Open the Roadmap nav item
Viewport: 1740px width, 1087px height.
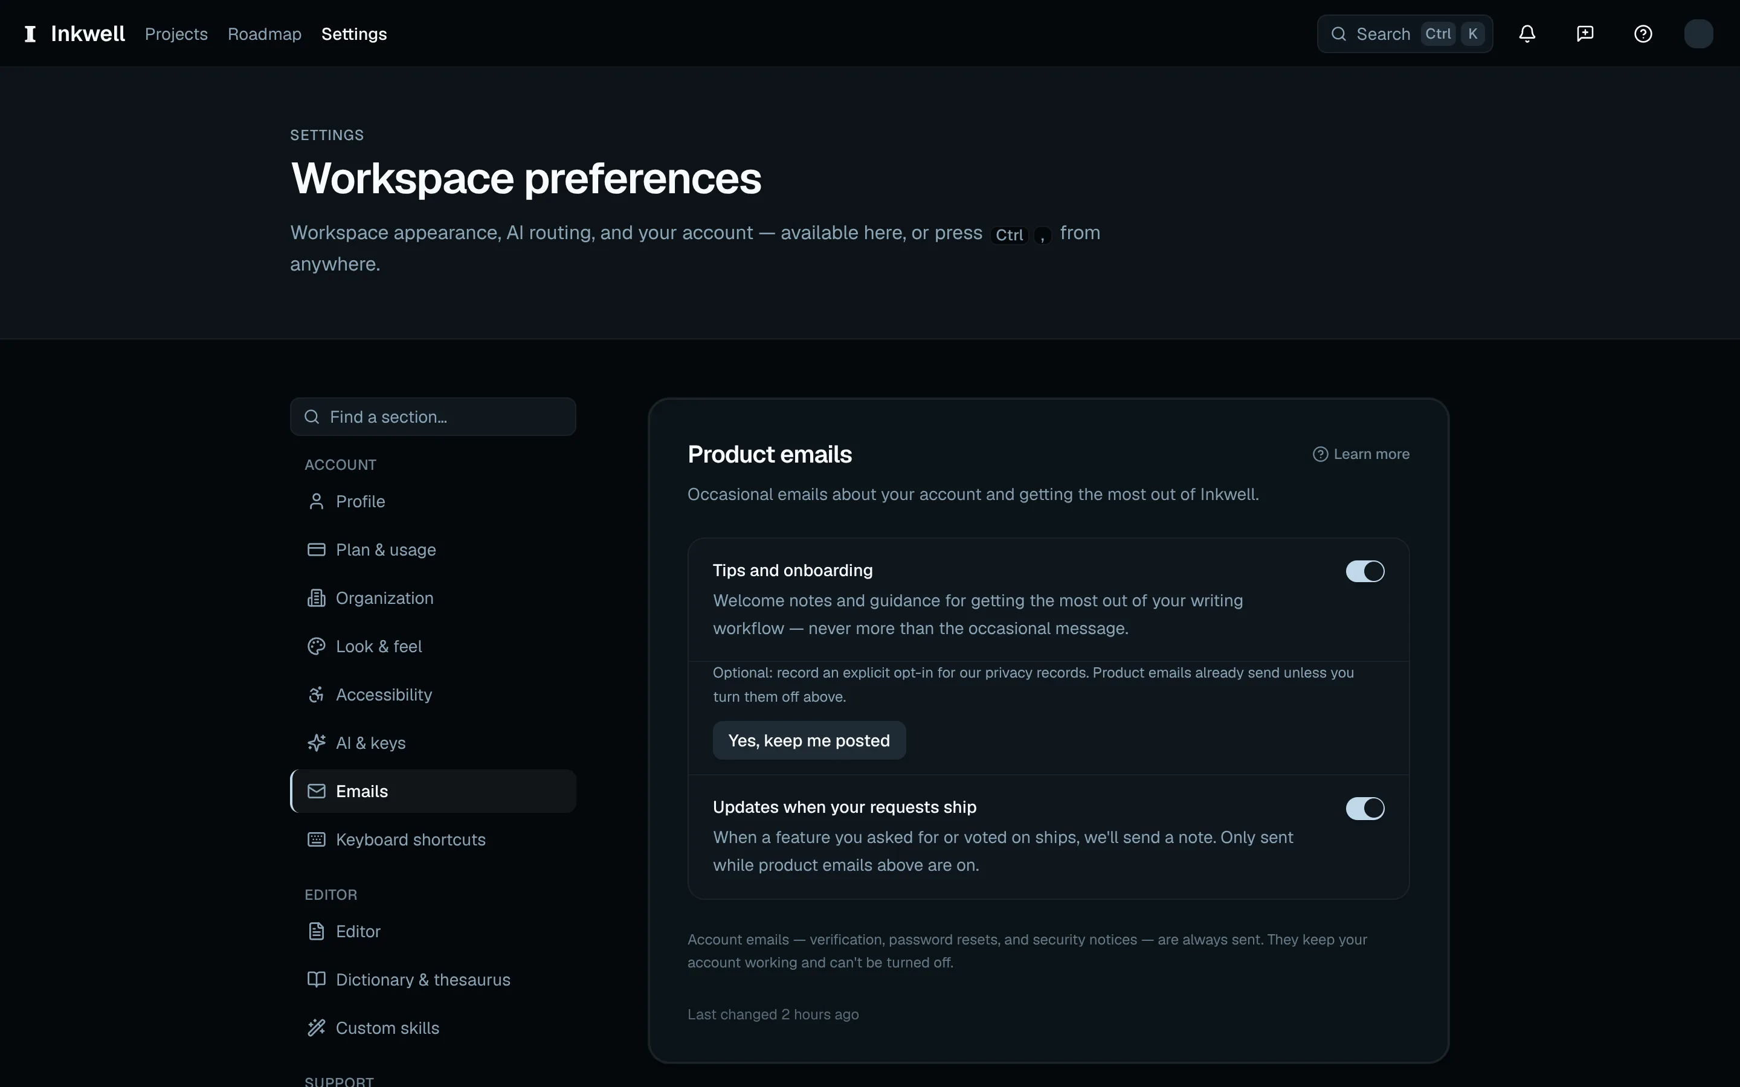(x=265, y=34)
